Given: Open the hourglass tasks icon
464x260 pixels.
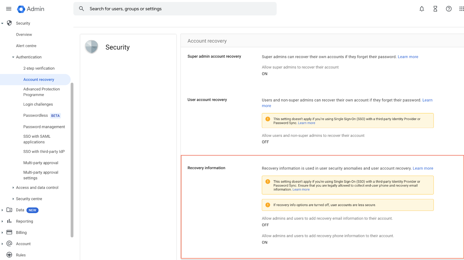Looking at the screenshot, I should click(435, 9).
